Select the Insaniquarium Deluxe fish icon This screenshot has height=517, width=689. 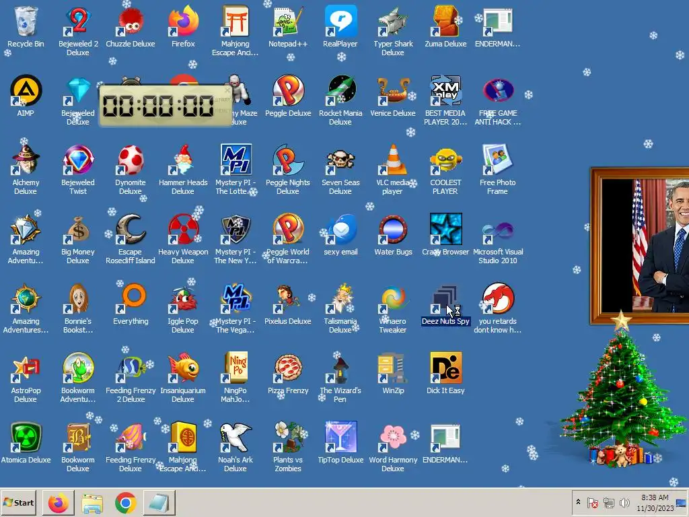click(x=183, y=368)
